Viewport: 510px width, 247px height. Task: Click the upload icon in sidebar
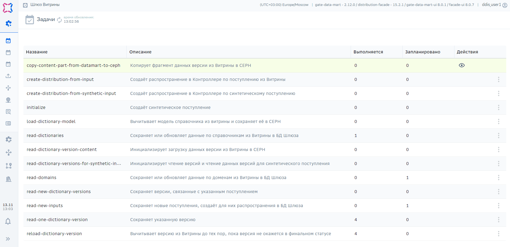[x=8, y=76]
